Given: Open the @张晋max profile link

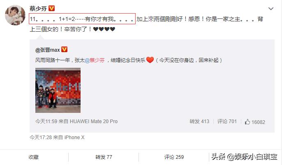Looking at the screenshot, I should pyautogui.click(x=48, y=50).
